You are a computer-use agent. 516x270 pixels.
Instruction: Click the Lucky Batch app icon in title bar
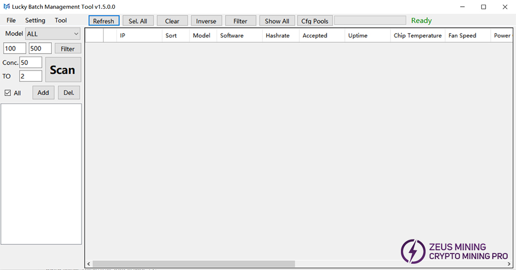point(6,7)
